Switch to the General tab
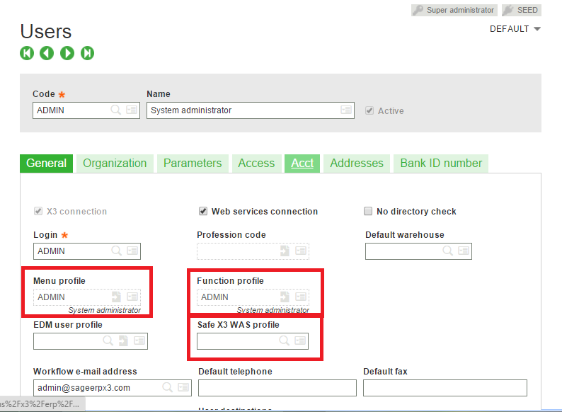Viewport: 562px width, 412px height. click(46, 164)
